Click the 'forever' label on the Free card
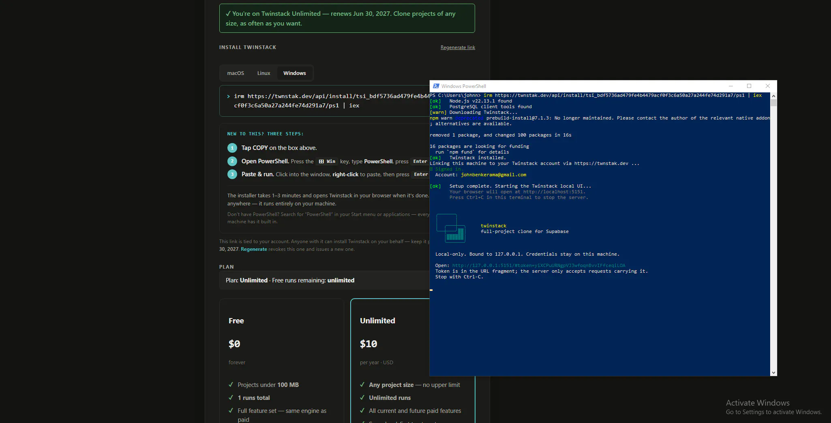Screen dimensions: 831x423 coord(237,363)
